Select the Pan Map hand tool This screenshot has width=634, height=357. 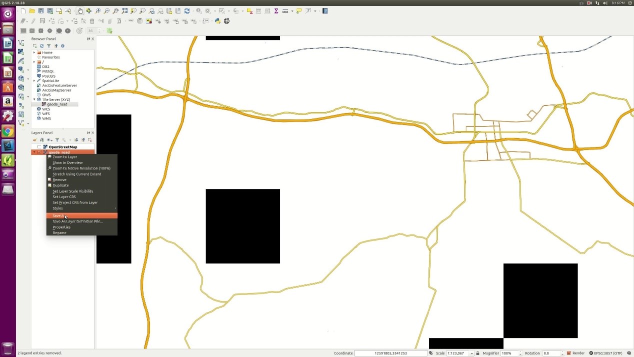tap(80, 11)
